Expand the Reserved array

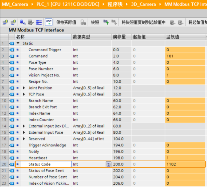[24, 139]
